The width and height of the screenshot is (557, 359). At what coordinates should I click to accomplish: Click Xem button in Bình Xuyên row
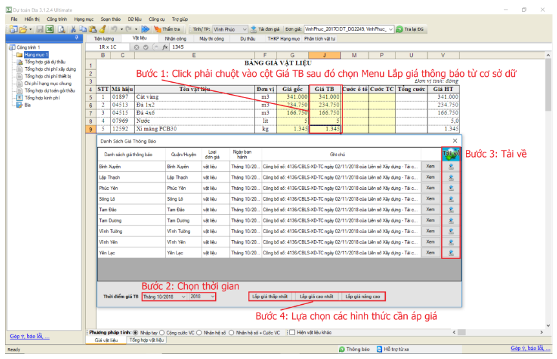coord(430,166)
